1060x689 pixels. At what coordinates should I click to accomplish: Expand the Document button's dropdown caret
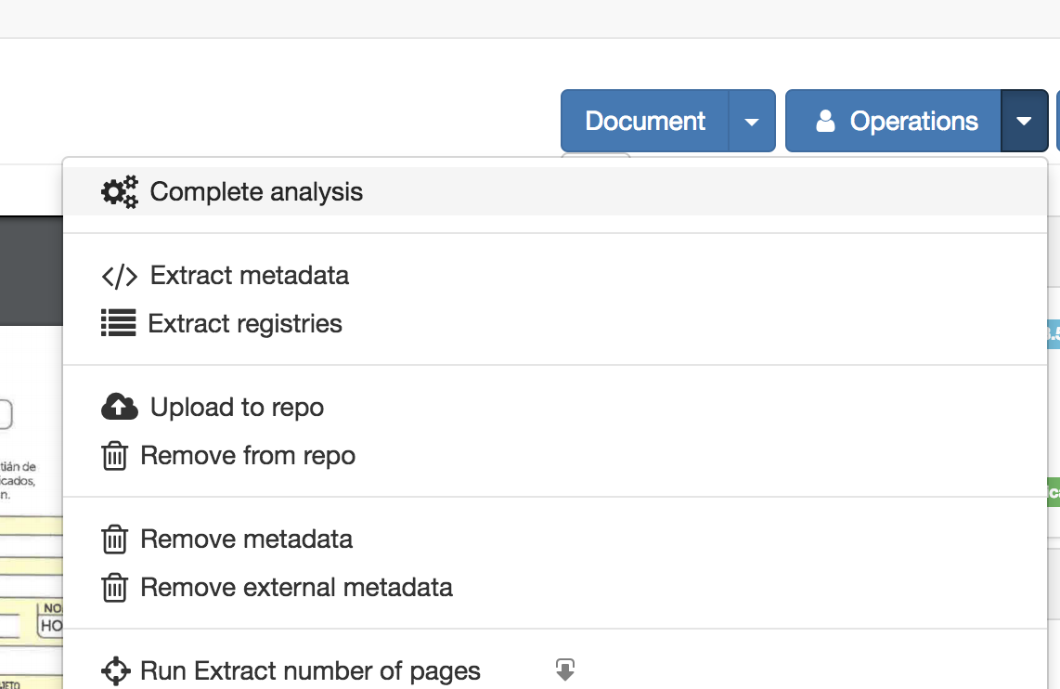pyautogui.click(x=752, y=122)
